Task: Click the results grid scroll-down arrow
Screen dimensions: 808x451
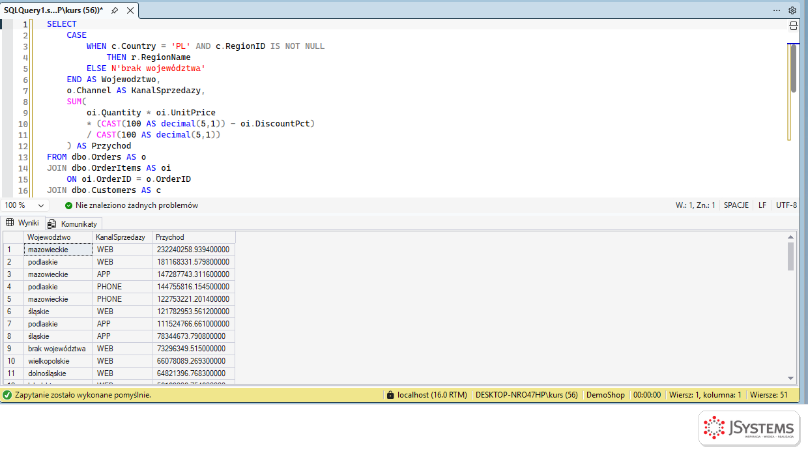Action: [791, 378]
